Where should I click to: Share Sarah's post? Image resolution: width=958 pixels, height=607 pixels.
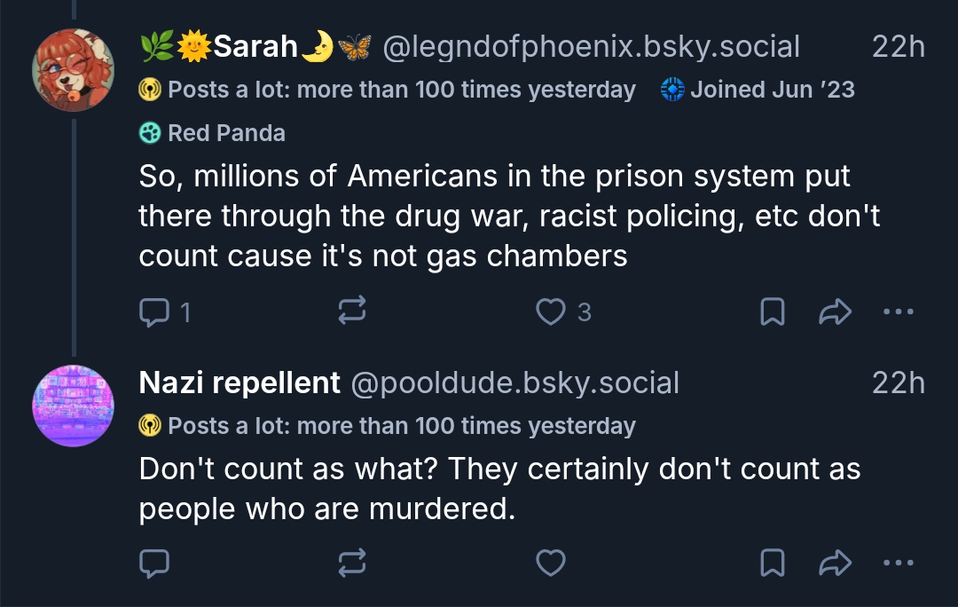[x=836, y=311]
